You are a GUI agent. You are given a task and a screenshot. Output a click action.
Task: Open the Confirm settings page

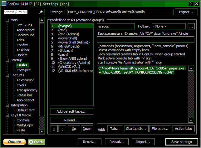click(22, 45)
